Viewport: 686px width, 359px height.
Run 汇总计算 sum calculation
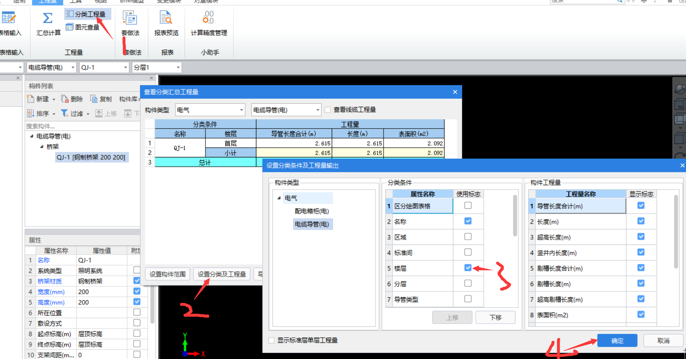coord(48,23)
